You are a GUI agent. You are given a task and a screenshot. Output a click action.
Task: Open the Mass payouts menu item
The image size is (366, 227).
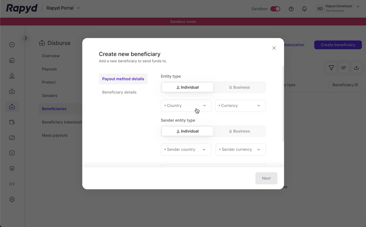pyautogui.click(x=55, y=135)
